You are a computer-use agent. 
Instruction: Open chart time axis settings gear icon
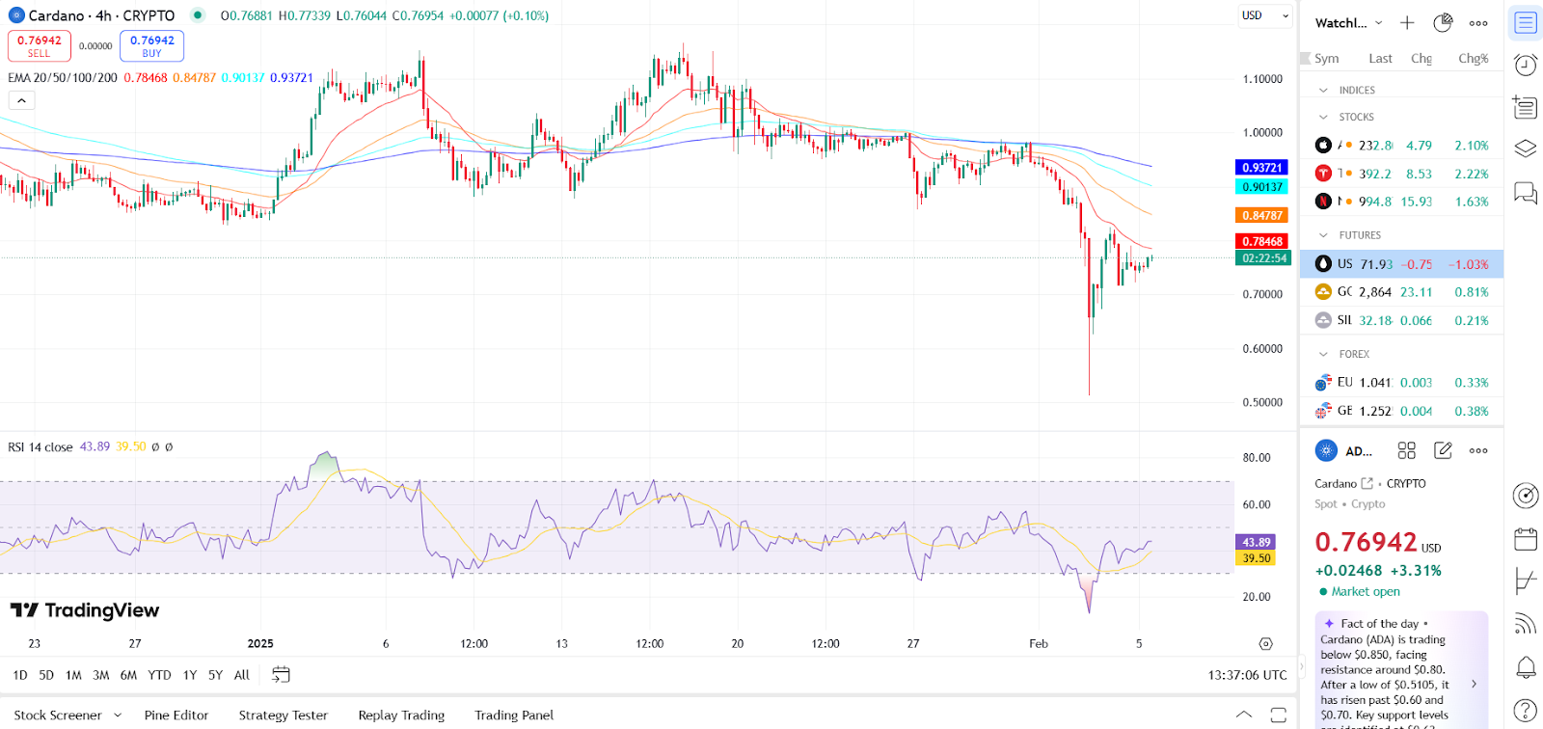coord(1266,644)
